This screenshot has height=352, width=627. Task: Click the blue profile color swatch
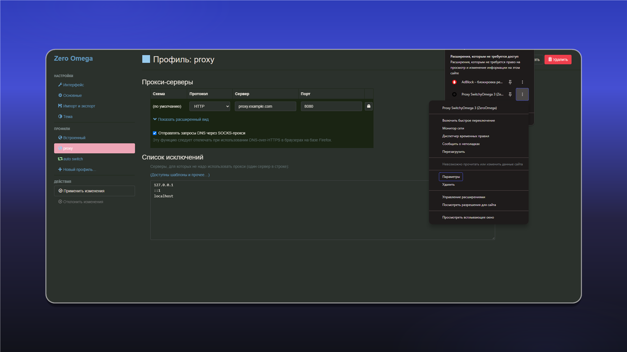coord(146,59)
